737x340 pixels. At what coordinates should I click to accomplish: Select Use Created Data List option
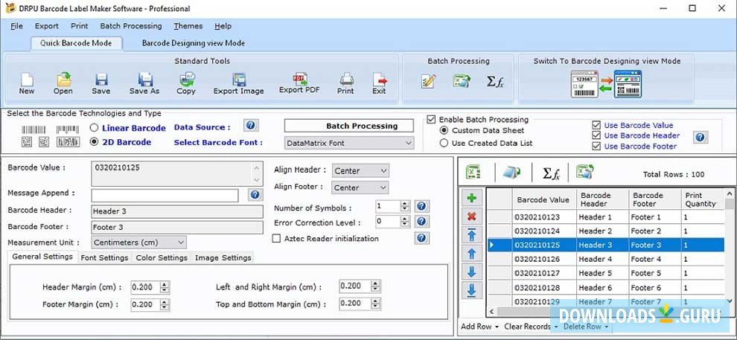pos(444,144)
